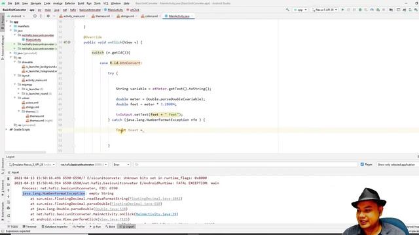The height and width of the screenshot is (235, 419).
Task: Click the expand-all icon in Project panel header
Action: click(41, 16)
